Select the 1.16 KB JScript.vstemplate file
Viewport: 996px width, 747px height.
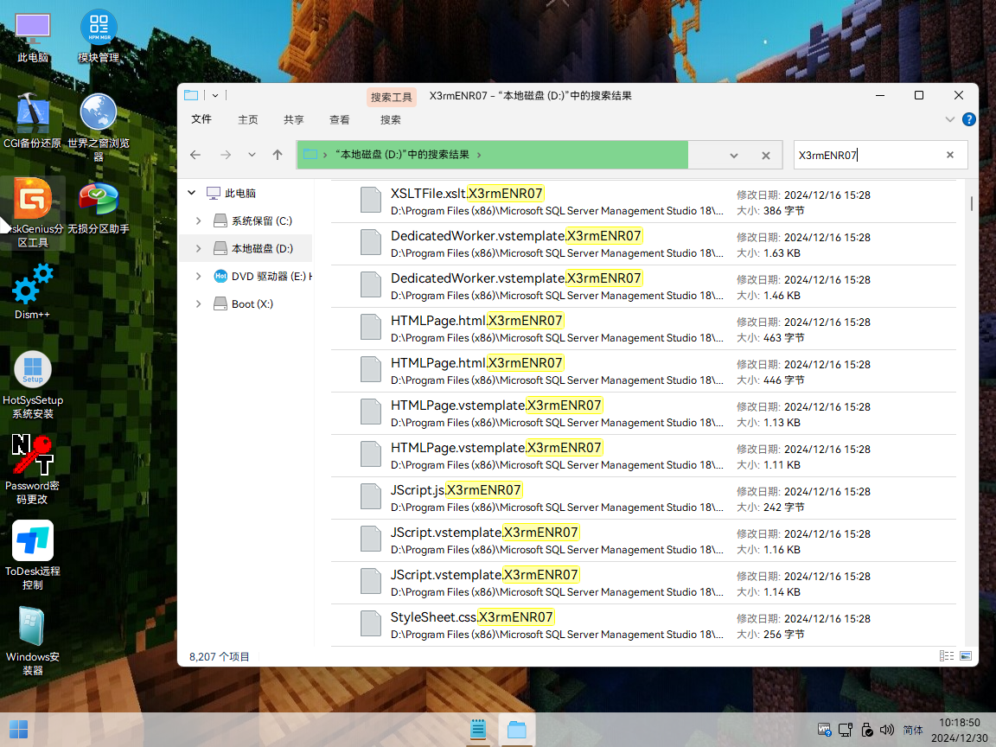tap(643, 540)
